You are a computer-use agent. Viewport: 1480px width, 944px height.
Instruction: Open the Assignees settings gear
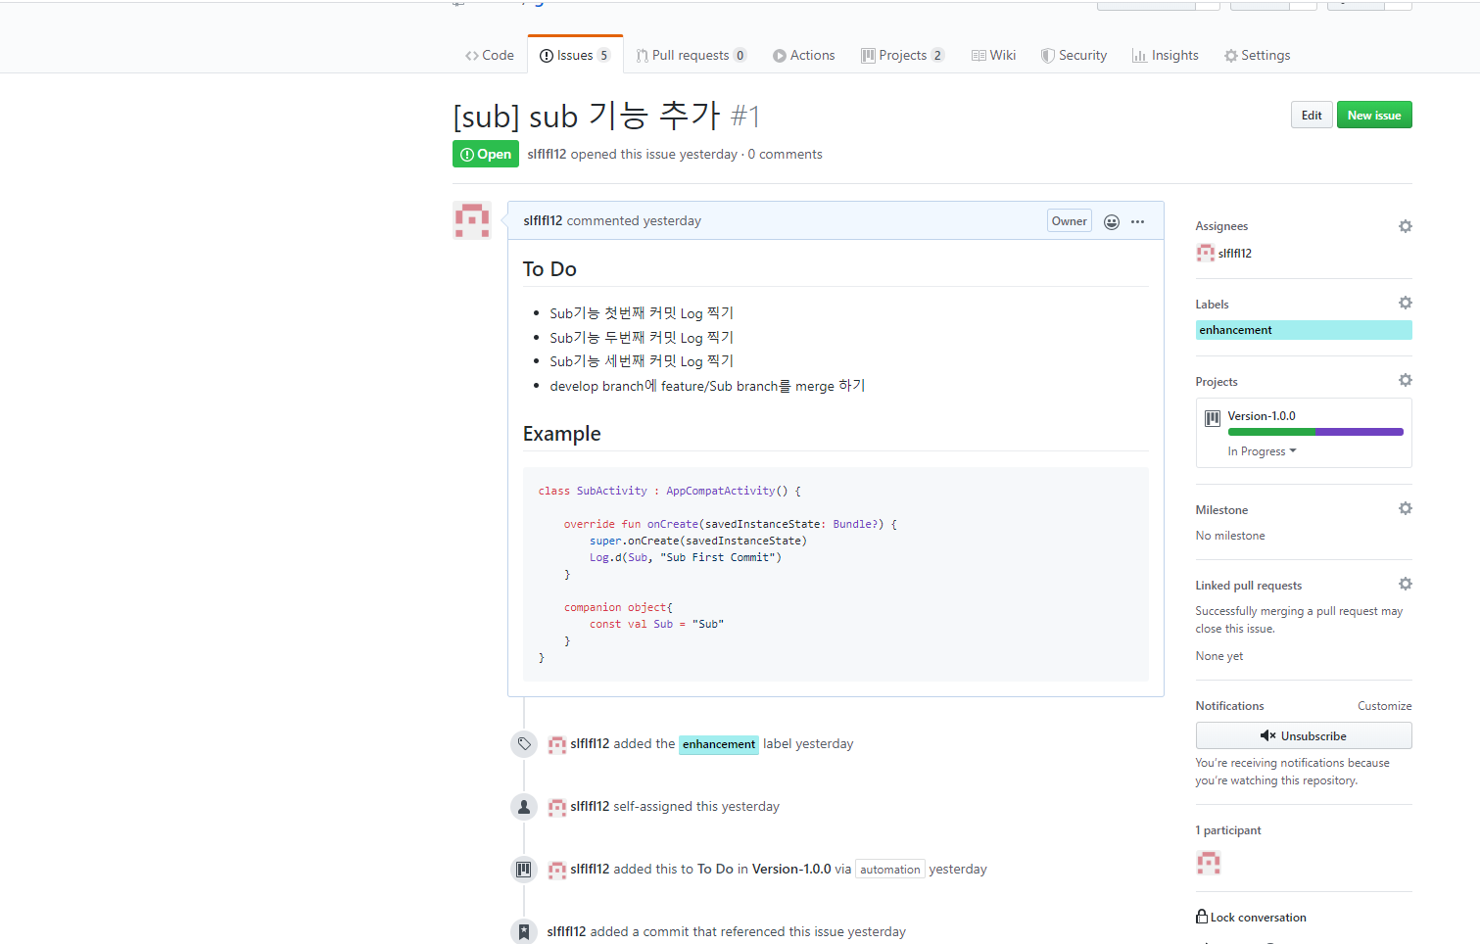[1405, 226]
